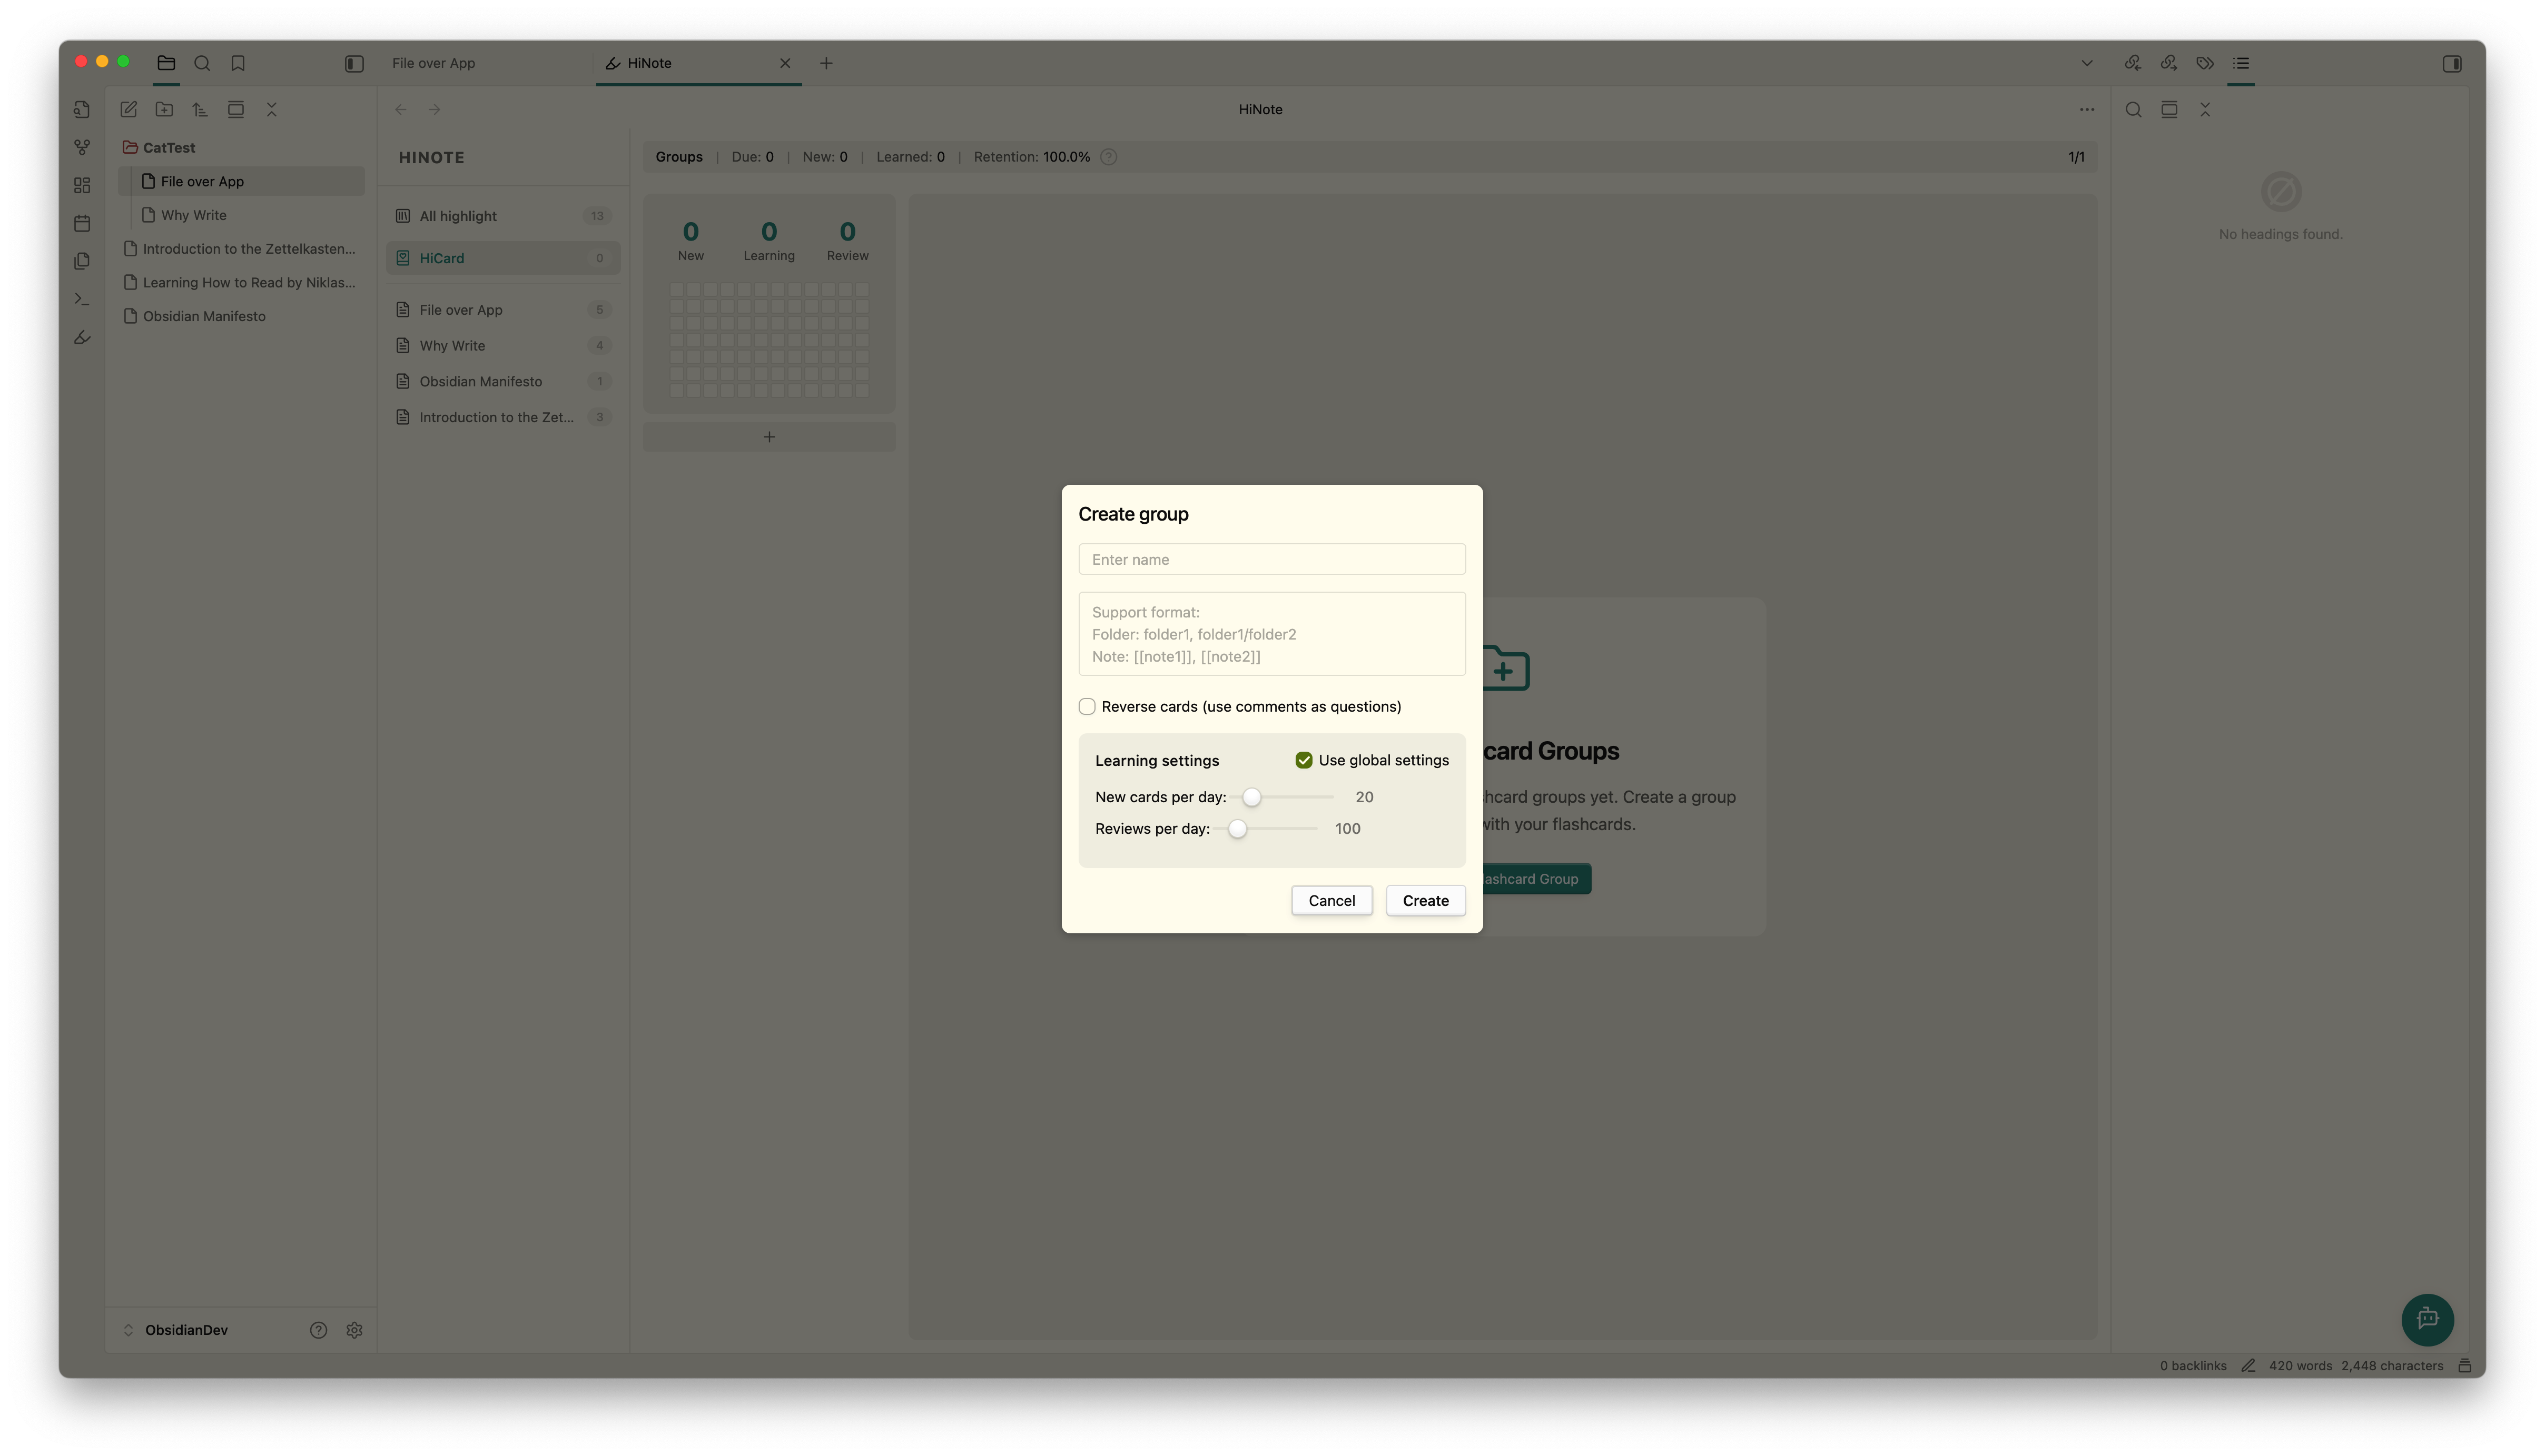Switch to the File over App tab
The width and height of the screenshot is (2545, 1456).
[x=433, y=63]
